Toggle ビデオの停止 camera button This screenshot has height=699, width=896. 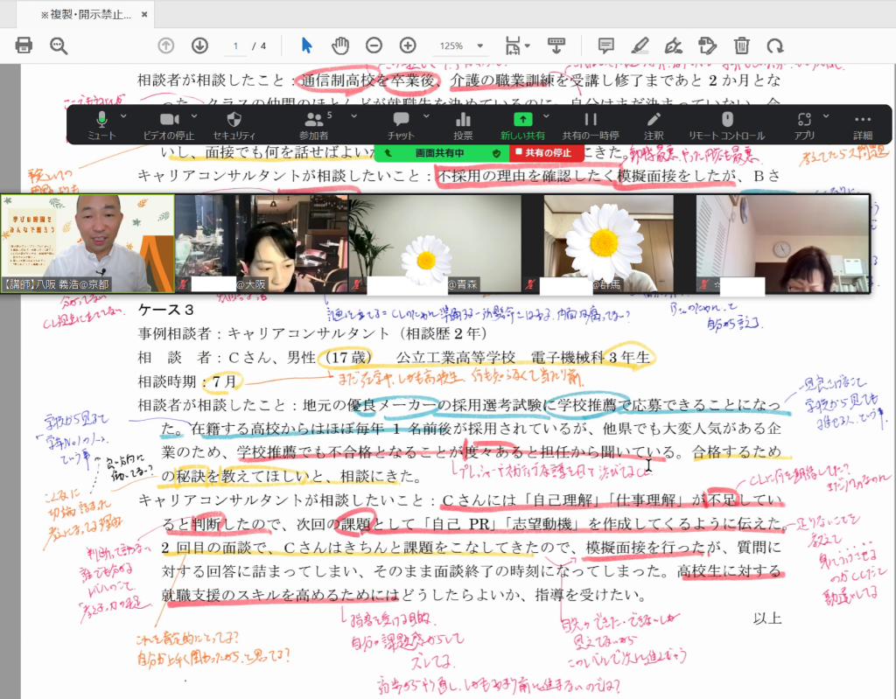(169, 124)
